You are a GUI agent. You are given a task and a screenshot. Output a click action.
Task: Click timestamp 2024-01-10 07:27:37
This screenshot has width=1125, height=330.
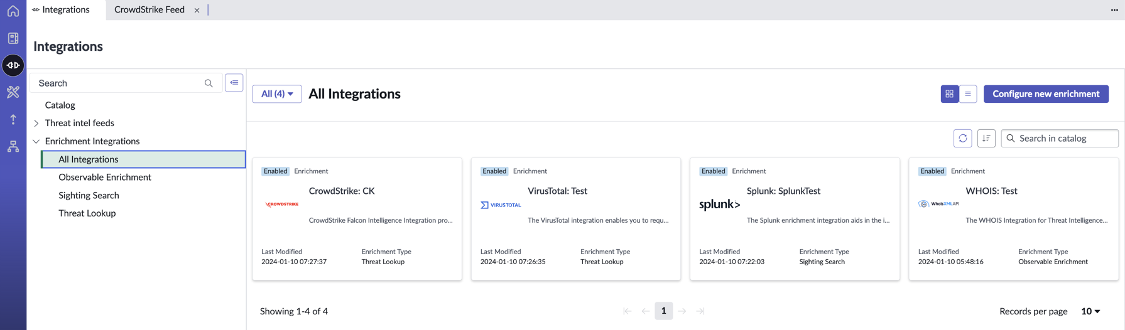(294, 262)
